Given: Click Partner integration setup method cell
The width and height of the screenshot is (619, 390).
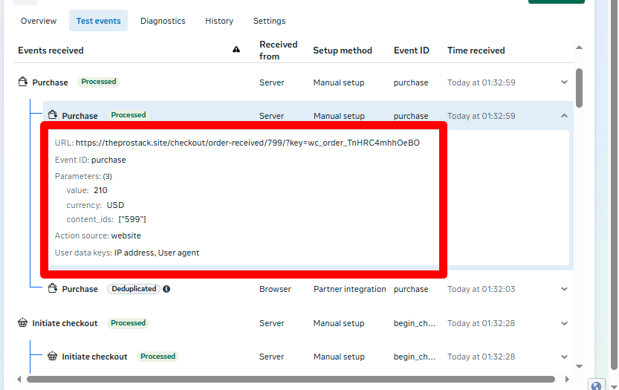Looking at the screenshot, I should click(350, 289).
